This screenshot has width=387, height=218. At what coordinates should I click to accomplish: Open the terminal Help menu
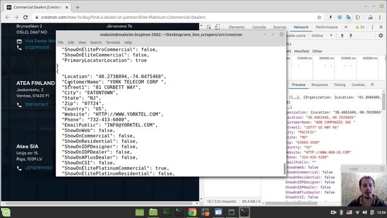pyautogui.click(x=128, y=42)
